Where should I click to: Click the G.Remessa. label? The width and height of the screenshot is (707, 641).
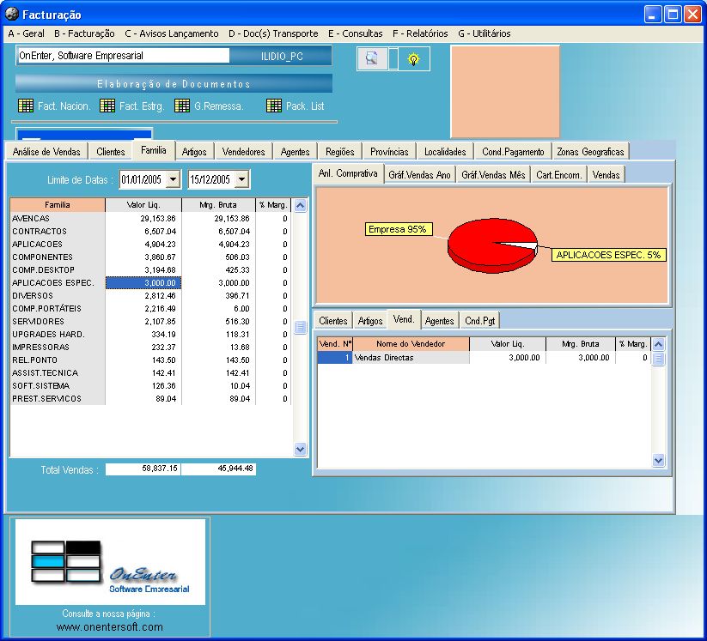click(219, 106)
